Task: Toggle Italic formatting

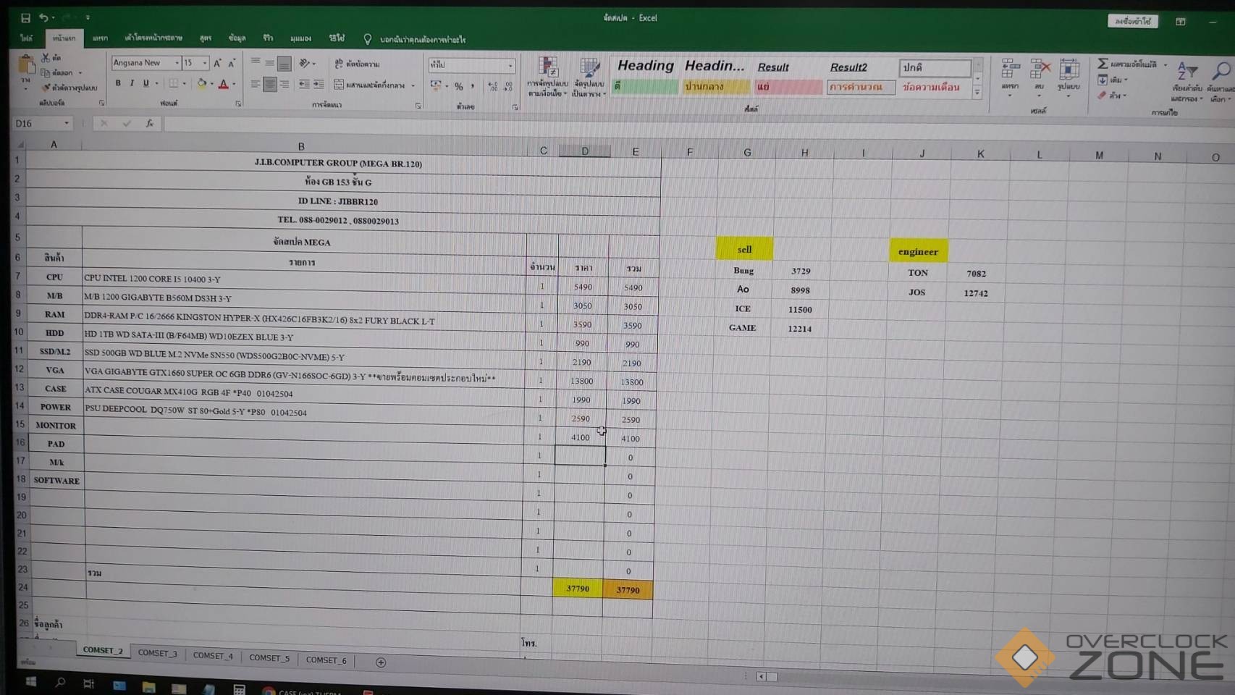Action: point(132,83)
